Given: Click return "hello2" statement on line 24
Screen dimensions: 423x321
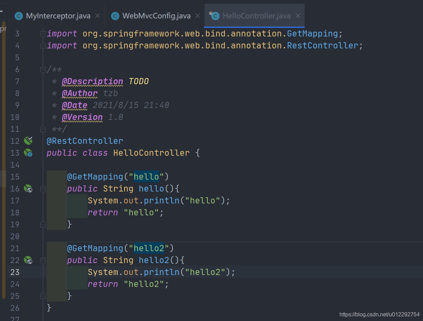Looking at the screenshot, I should (129, 284).
